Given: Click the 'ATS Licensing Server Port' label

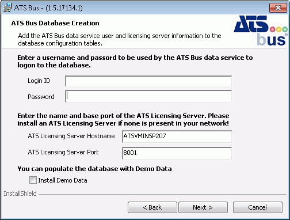Looking at the screenshot, I should 63,152.
